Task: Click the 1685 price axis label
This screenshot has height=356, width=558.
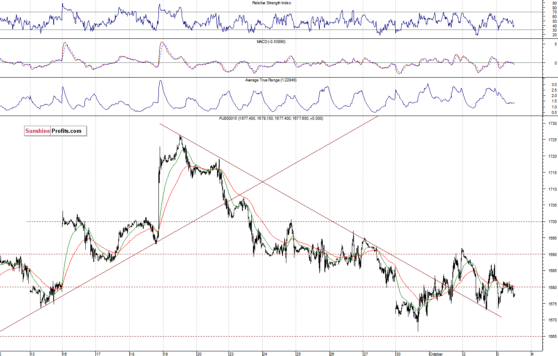Action: click(553, 271)
